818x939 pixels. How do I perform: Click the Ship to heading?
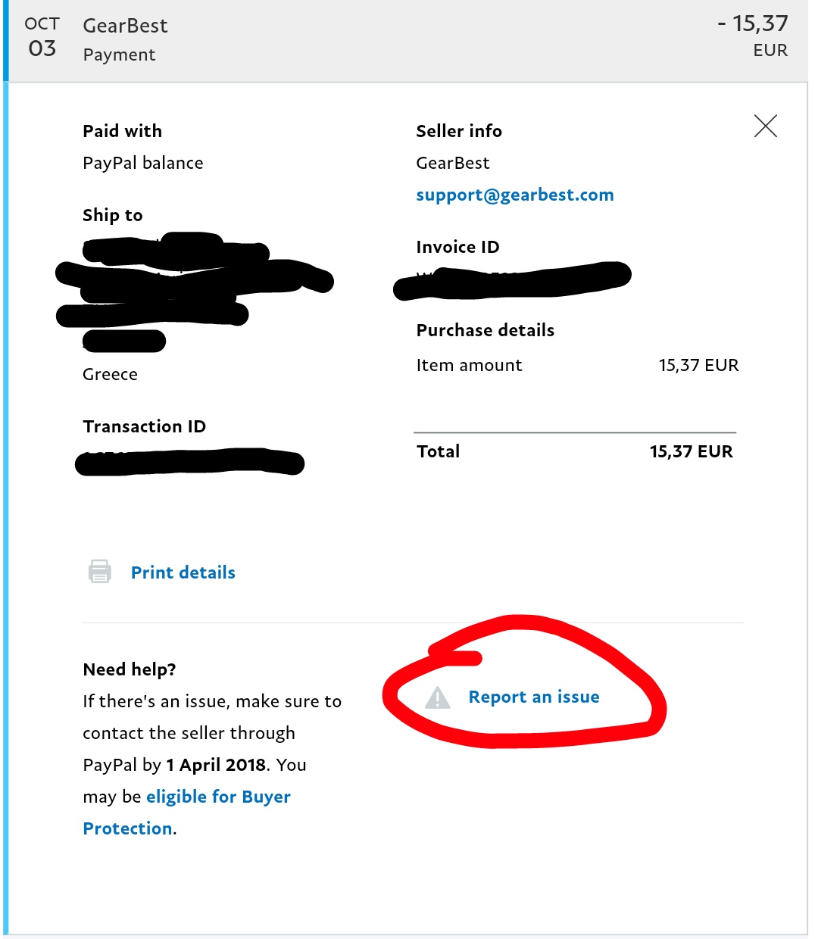[x=113, y=215]
